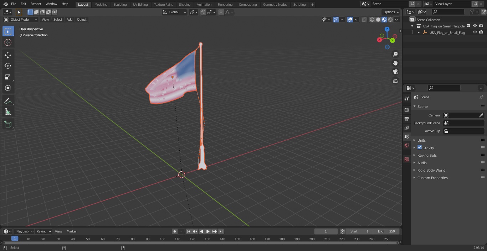Image resolution: width=487 pixels, height=251 pixels.
Task: Click play animation button
Action: click(208, 231)
